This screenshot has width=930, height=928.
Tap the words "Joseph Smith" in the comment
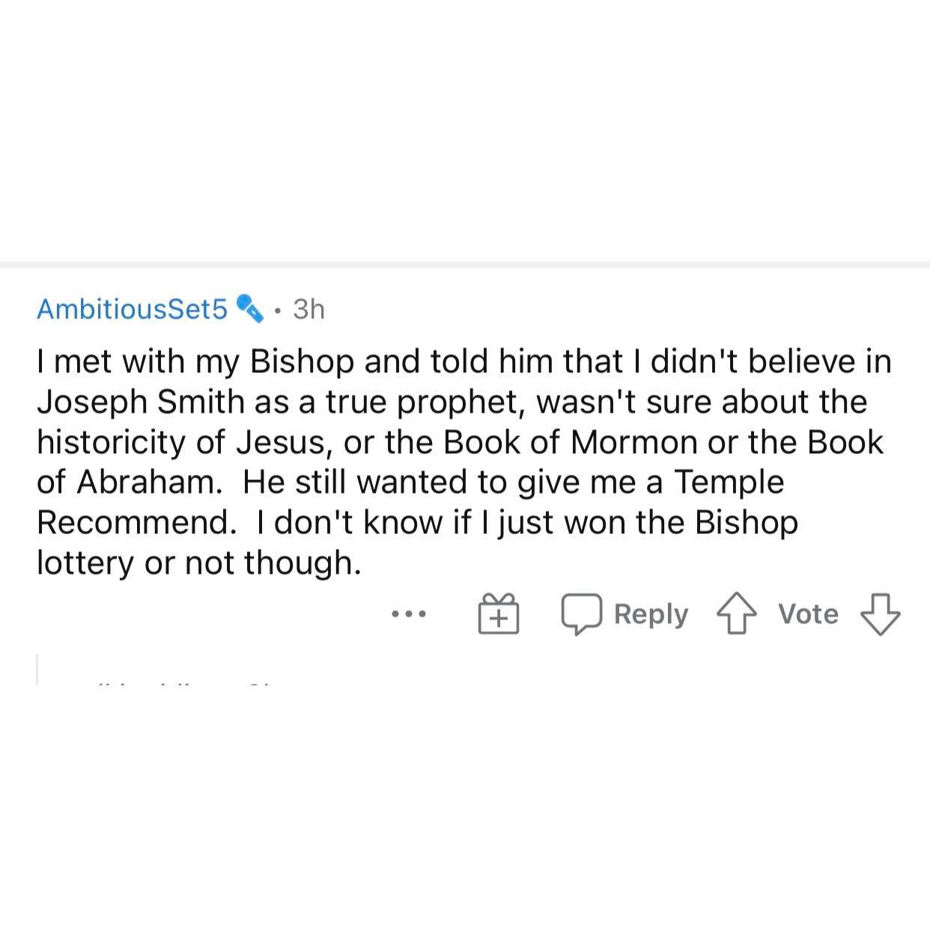click(141, 402)
